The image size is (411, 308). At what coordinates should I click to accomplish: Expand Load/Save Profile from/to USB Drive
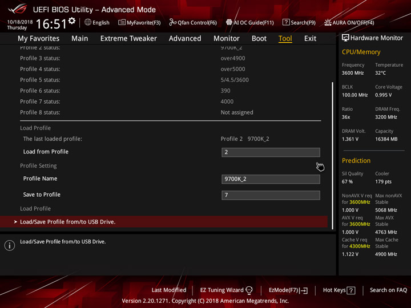point(164,222)
